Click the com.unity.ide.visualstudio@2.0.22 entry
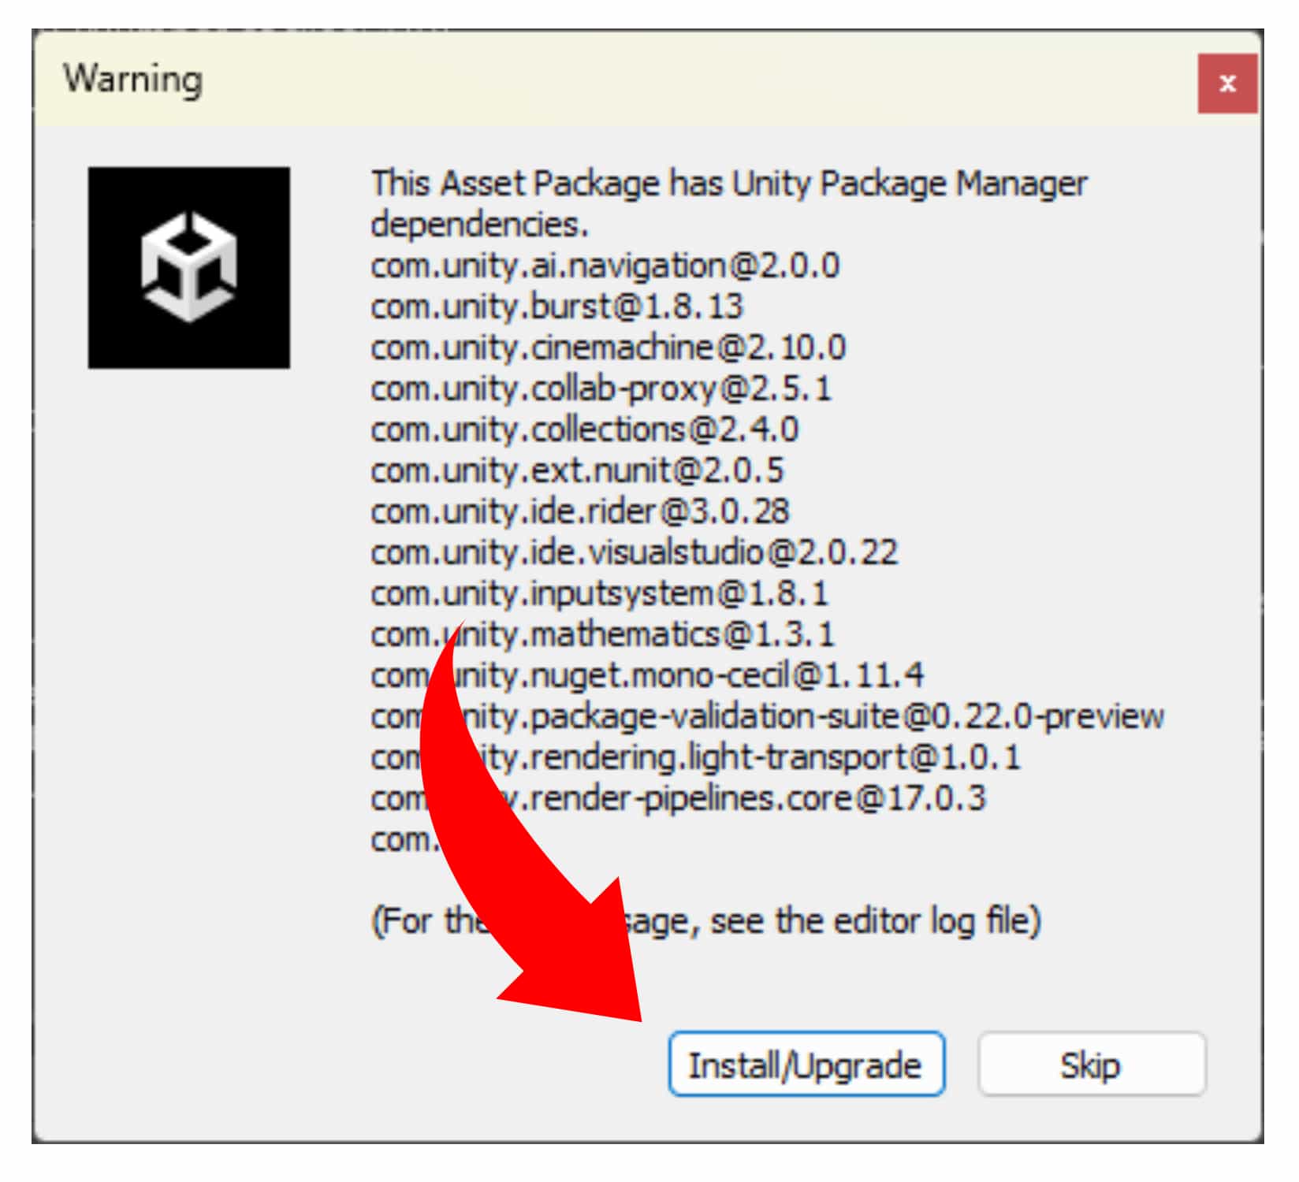This screenshot has width=1299, height=1182. (634, 552)
